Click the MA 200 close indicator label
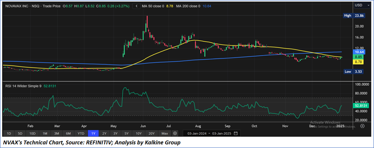 (188, 6)
